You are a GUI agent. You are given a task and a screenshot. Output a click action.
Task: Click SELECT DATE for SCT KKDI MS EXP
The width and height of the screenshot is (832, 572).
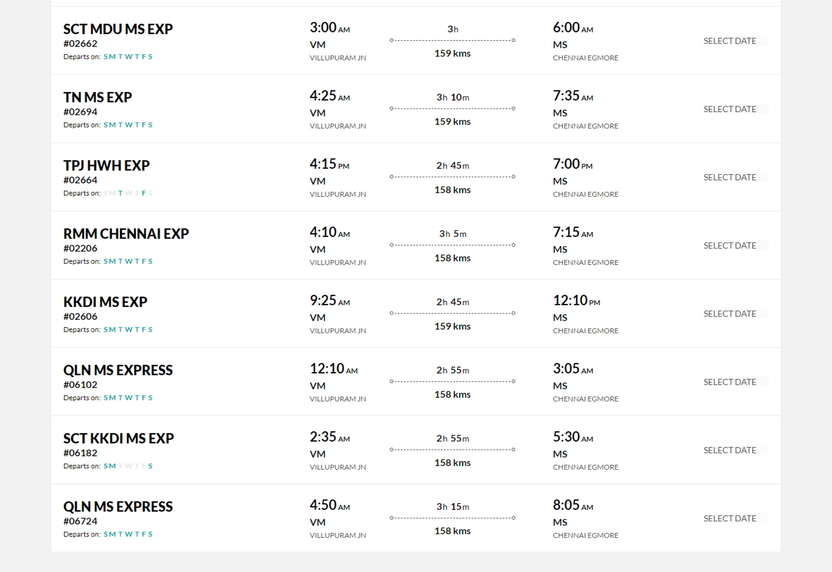(x=729, y=450)
